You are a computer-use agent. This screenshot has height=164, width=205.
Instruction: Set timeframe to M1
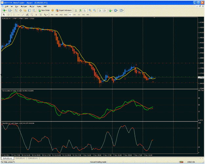click(52, 15)
